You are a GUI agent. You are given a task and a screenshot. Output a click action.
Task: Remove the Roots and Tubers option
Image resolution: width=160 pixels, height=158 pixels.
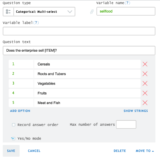pyautogui.click(x=145, y=74)
